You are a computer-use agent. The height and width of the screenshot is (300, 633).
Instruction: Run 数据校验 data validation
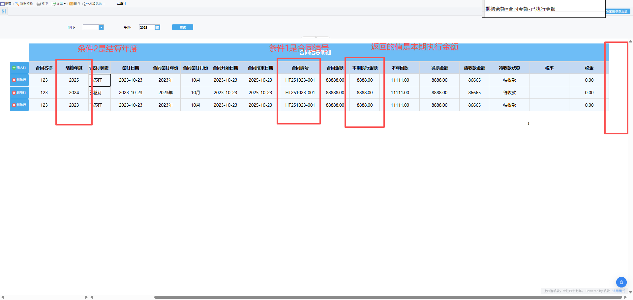click(24, 4)
